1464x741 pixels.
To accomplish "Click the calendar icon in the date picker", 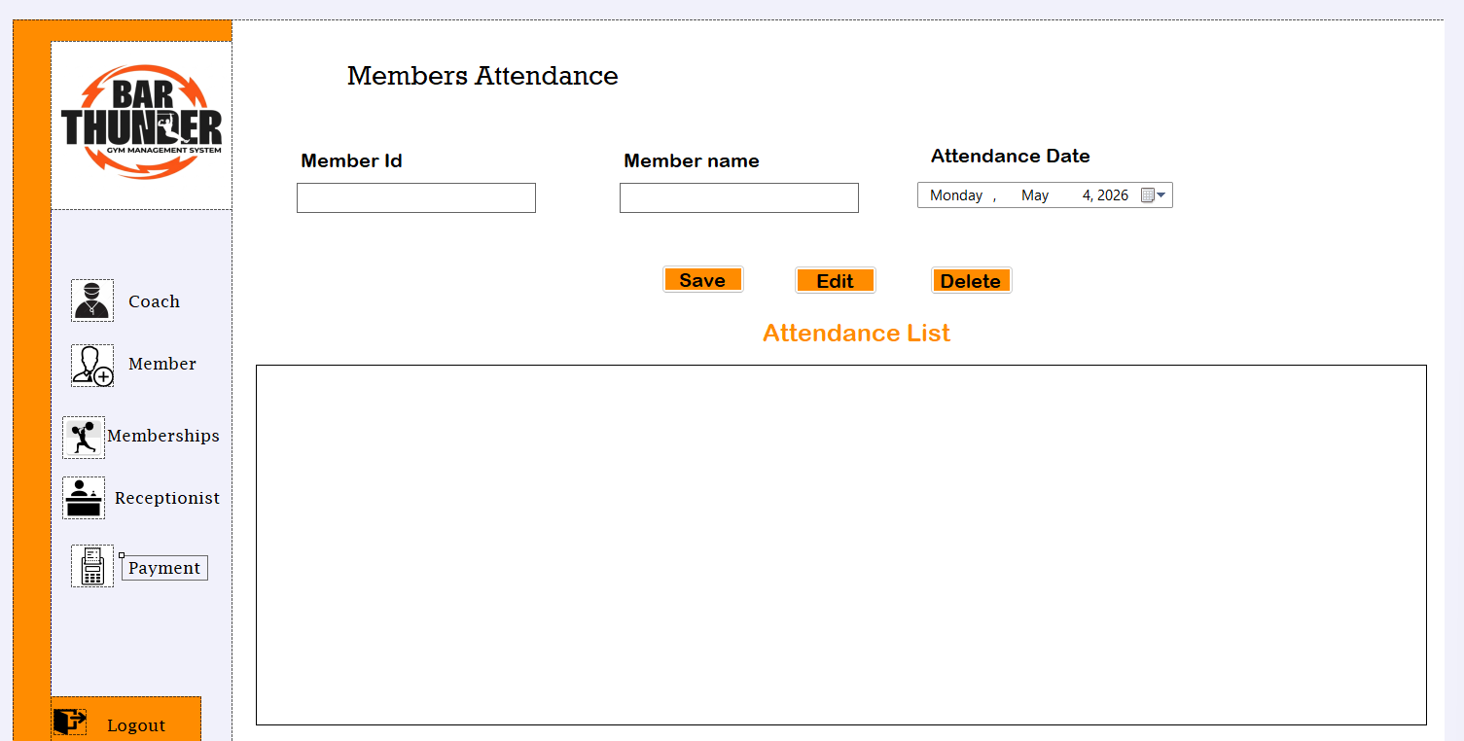I will coord(1147,195).
